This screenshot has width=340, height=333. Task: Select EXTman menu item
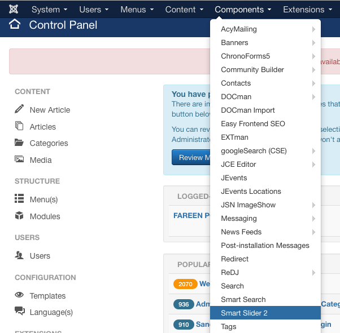pyautogui.click(x=265, y=137)
